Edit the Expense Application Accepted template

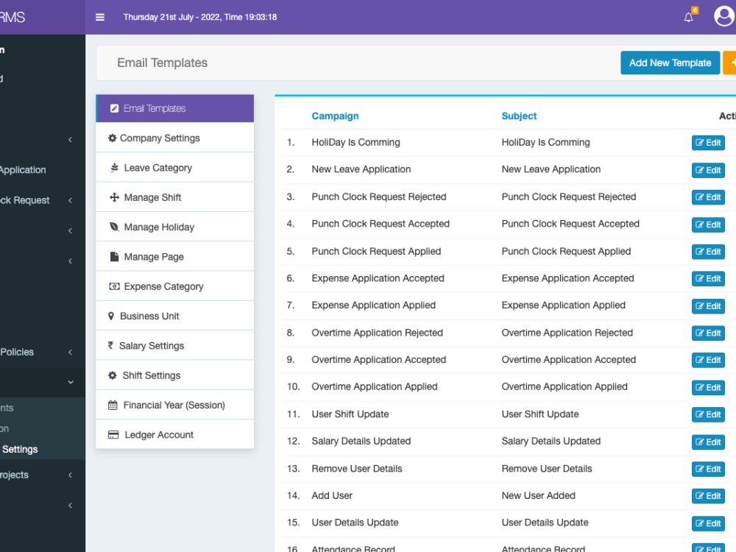pyautogui.click(x=708, y=279)
